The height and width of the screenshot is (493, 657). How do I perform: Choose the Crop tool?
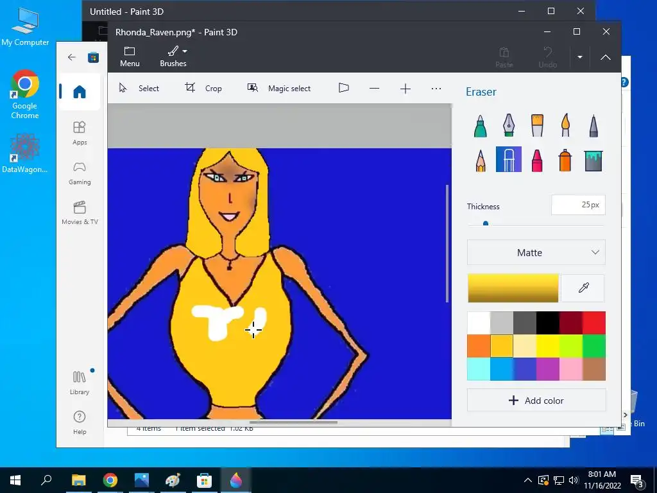click(x=203, y=88)
